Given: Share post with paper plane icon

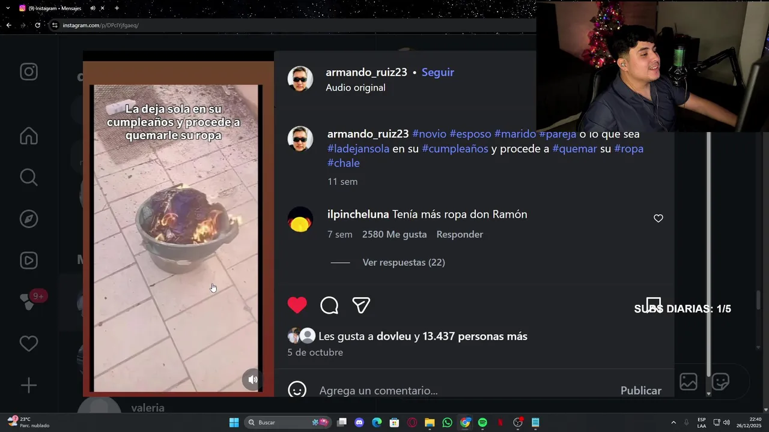Looking at the screenshot, I should (x=361, y=305).
